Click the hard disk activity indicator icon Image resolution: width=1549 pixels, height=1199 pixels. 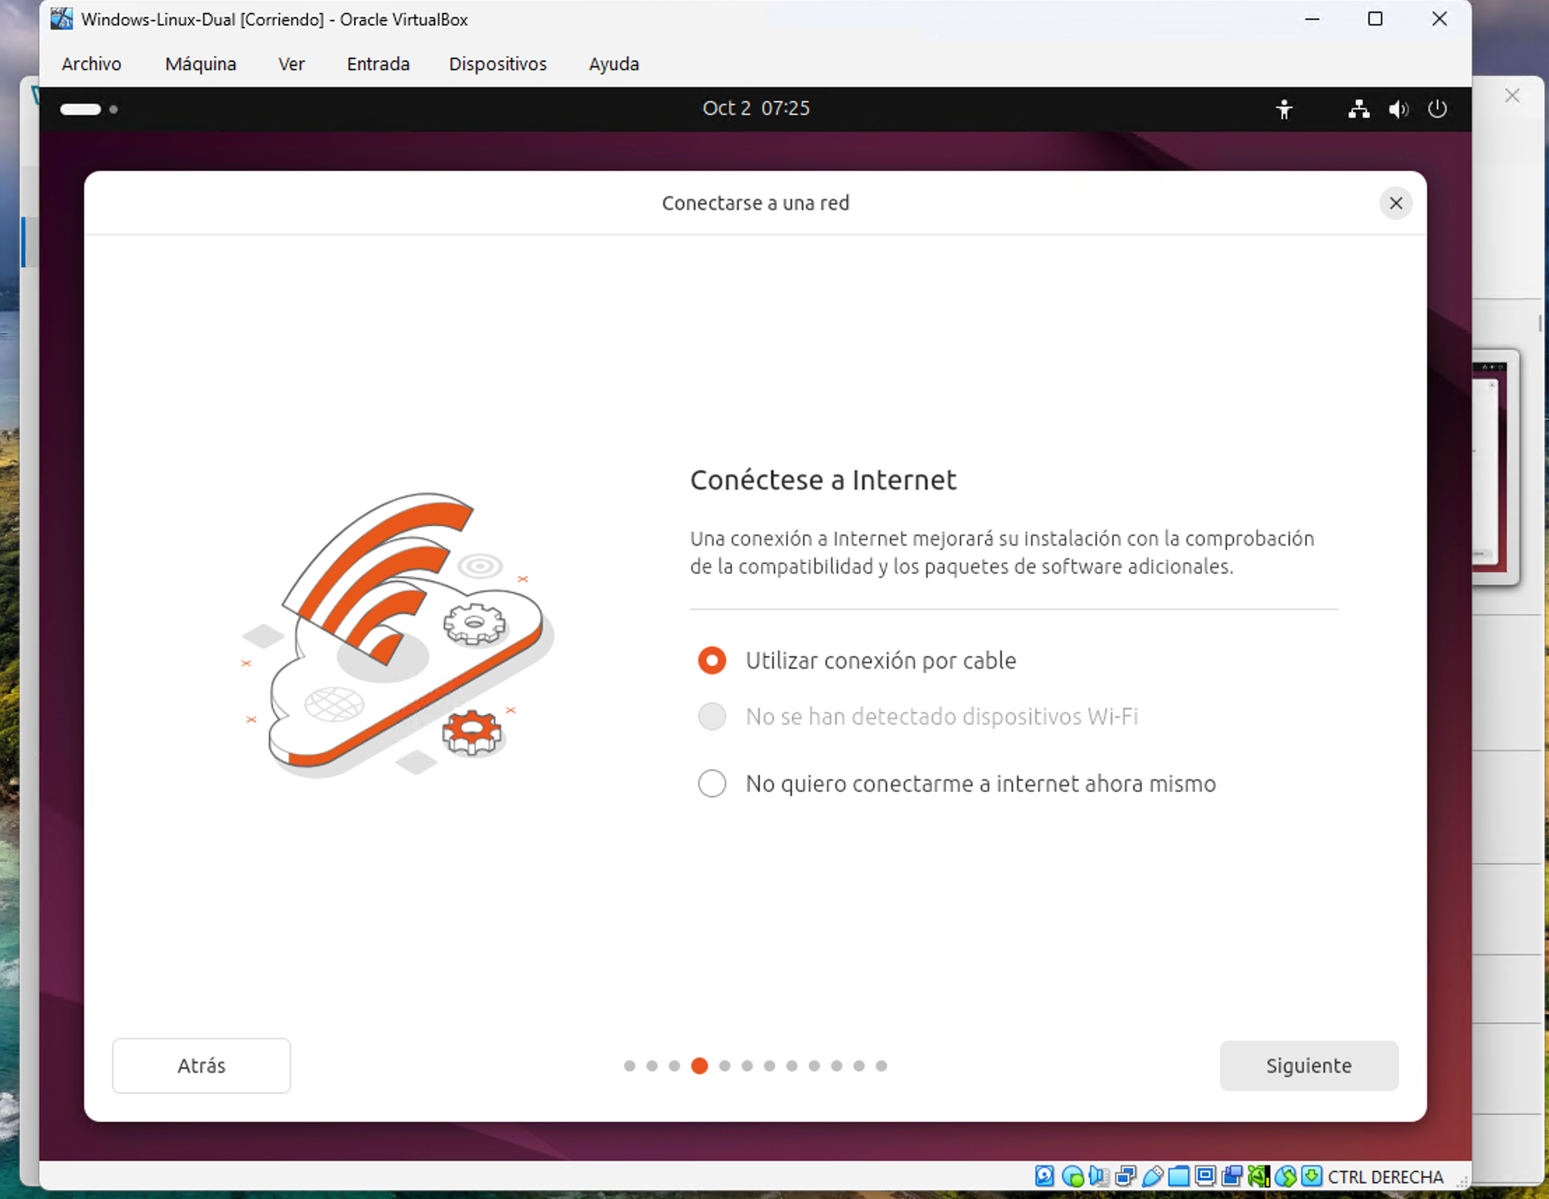click(1045, 1177)
